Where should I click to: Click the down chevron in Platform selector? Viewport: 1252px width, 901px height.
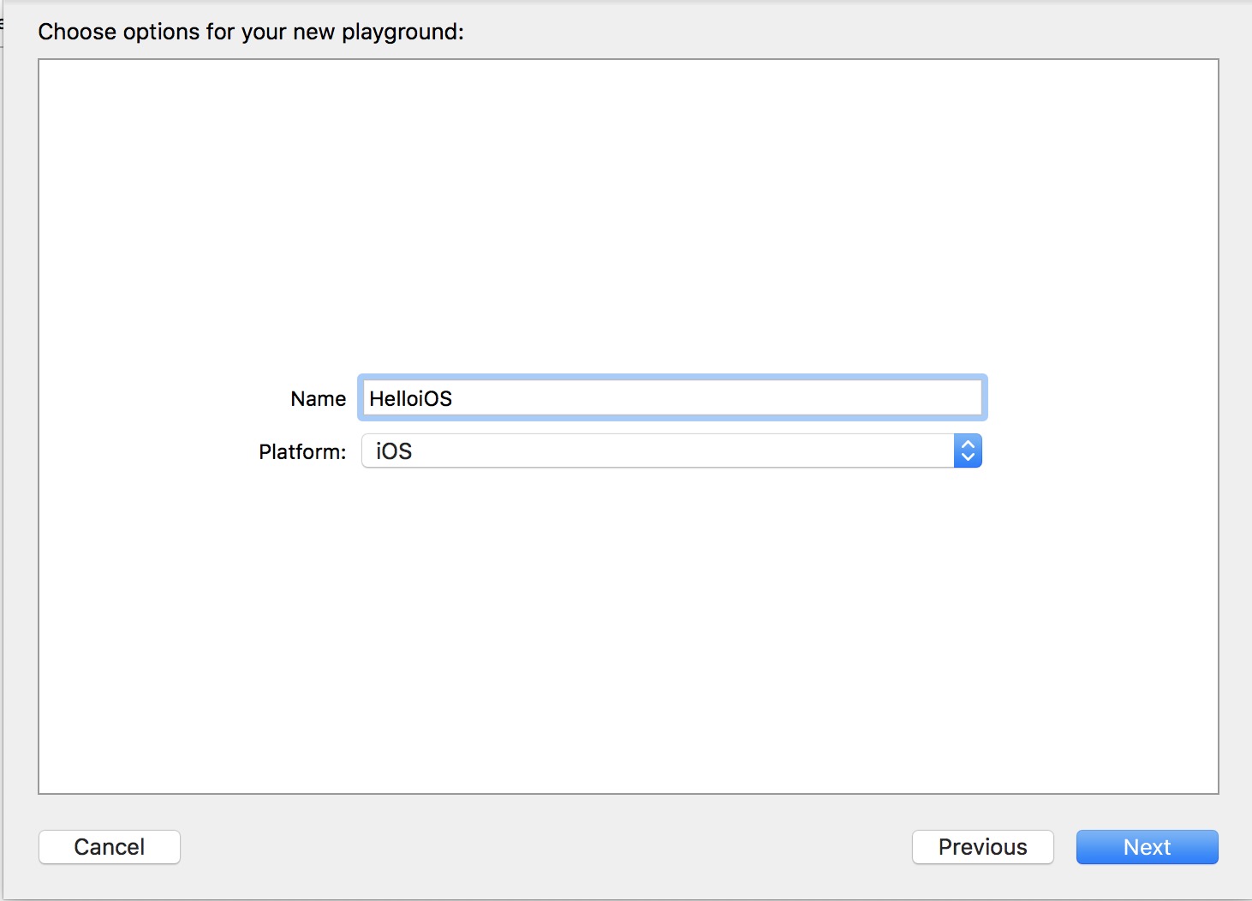tap(968, 457)
